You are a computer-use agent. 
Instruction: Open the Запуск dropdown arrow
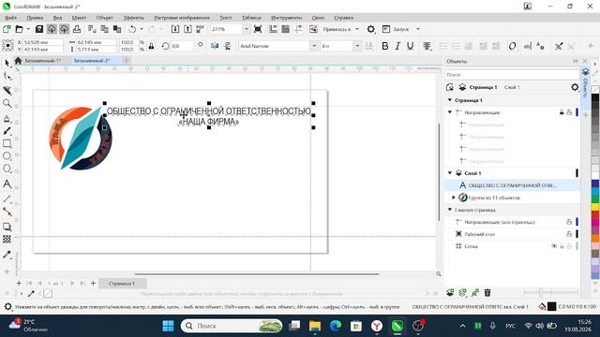click(x=418, y=29)
